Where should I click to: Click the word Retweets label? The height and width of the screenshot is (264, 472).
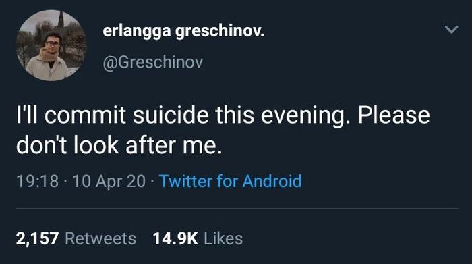[100, 239]
